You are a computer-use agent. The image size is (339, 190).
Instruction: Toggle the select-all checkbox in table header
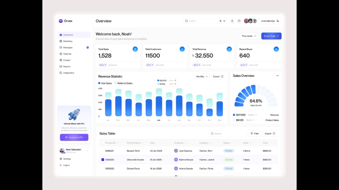click(x=103, y=143)
